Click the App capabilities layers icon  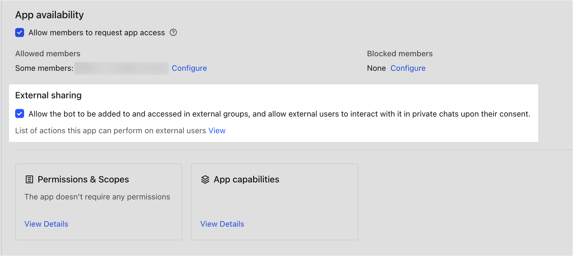205,180
